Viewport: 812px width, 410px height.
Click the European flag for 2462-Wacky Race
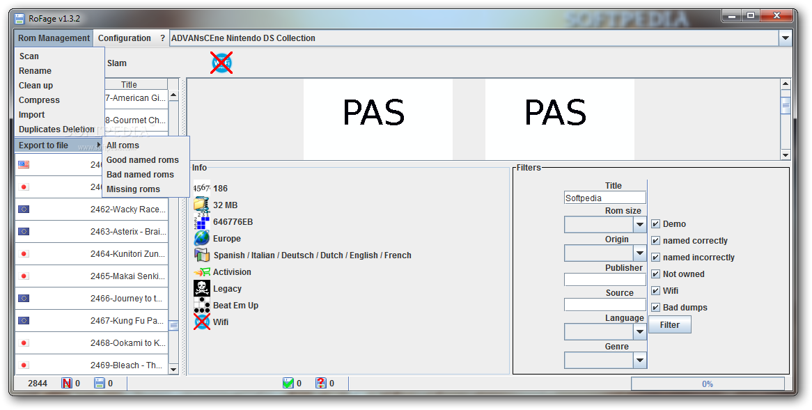pyautogui.click(x=24, y=209)
